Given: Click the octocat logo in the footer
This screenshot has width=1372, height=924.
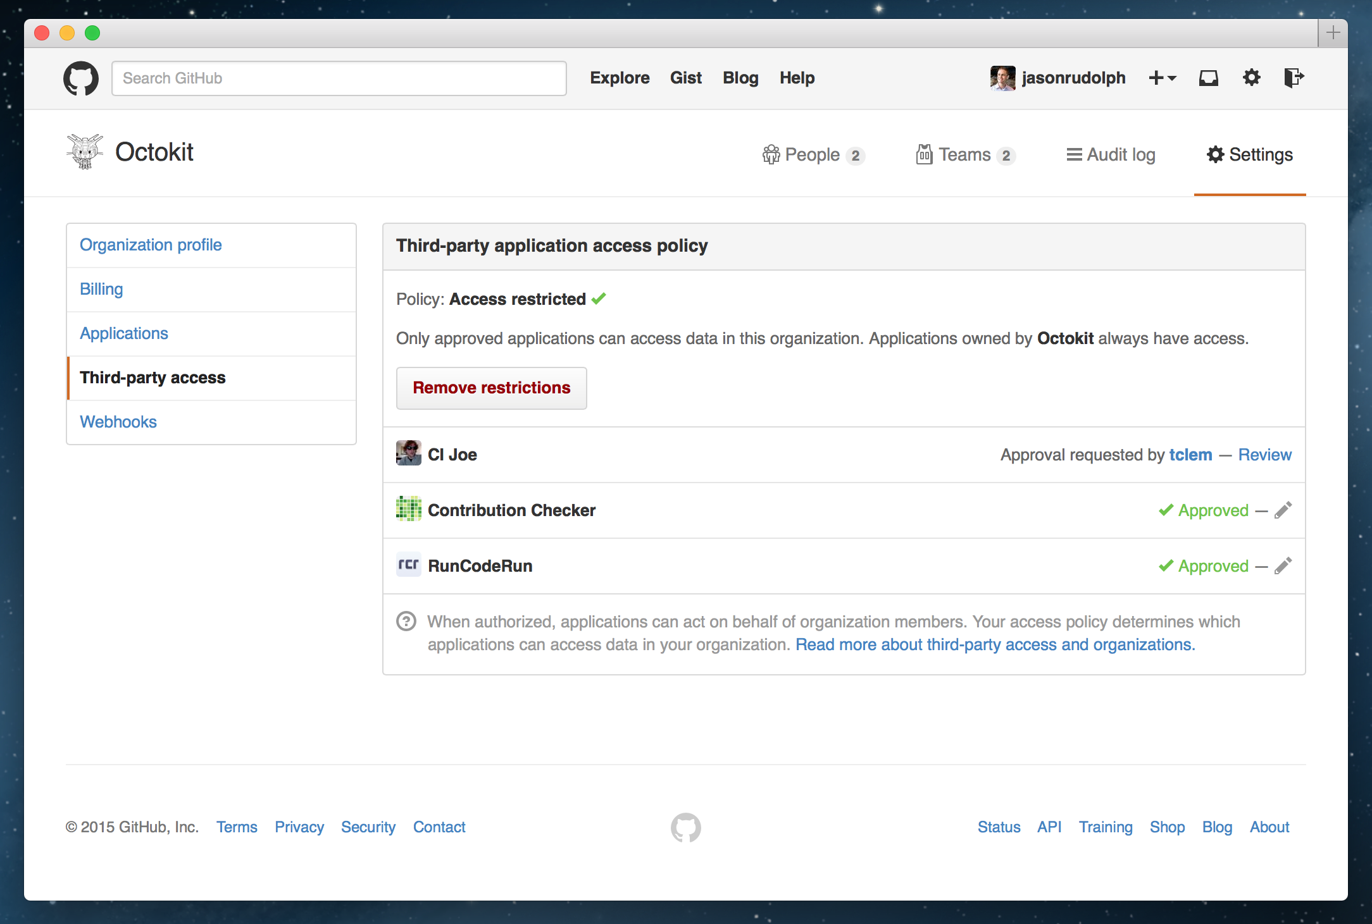Looking at the screenshot, I should click(685, 827).
